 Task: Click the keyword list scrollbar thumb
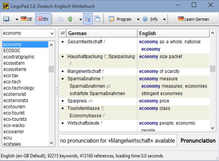point(51,69)
